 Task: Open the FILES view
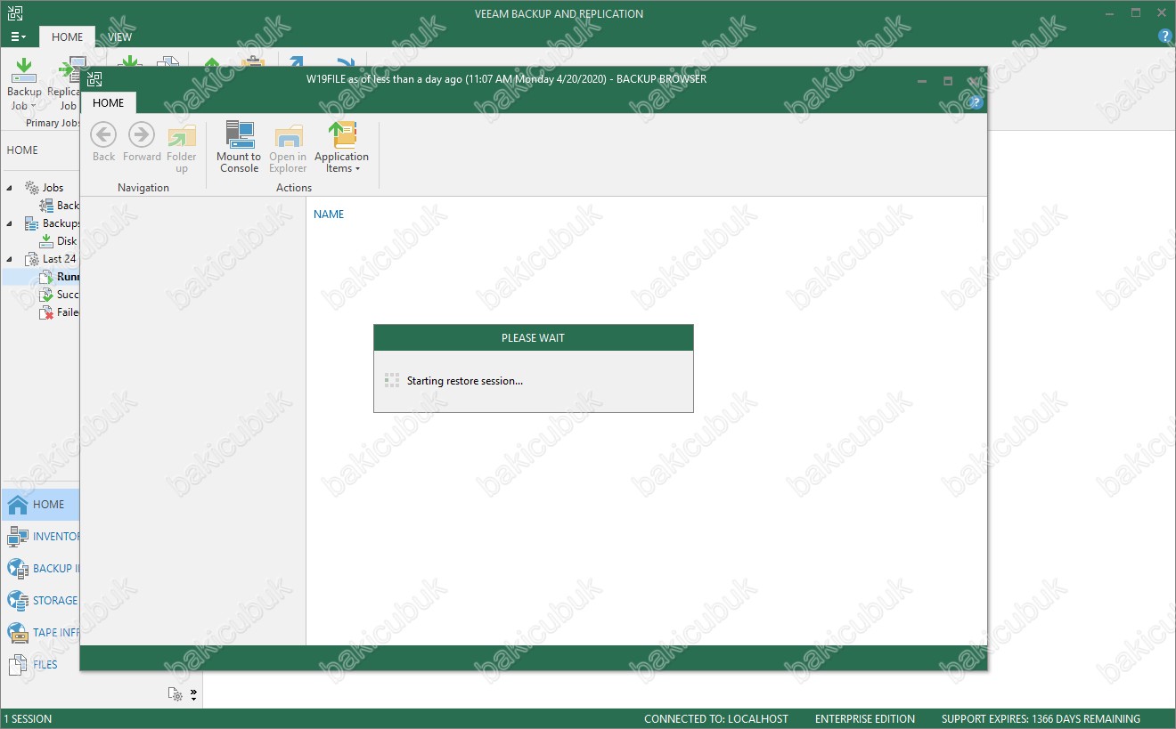coord(40,665)
